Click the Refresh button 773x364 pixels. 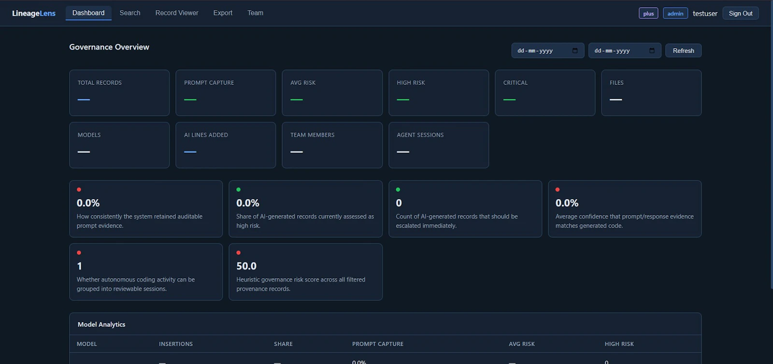click(x=683, y=51)
